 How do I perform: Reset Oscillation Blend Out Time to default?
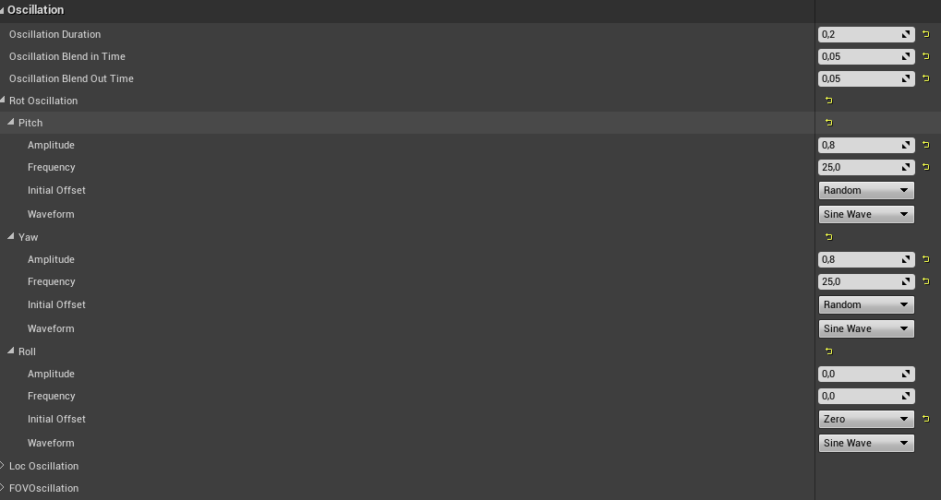point(926,78)
